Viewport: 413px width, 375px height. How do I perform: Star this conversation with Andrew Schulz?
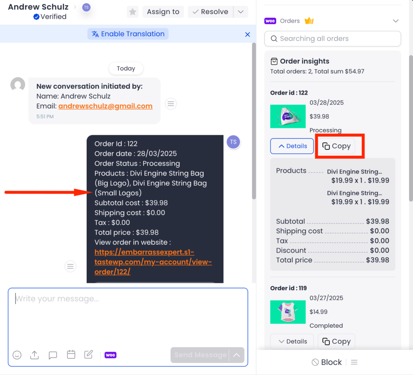(132, 12)
